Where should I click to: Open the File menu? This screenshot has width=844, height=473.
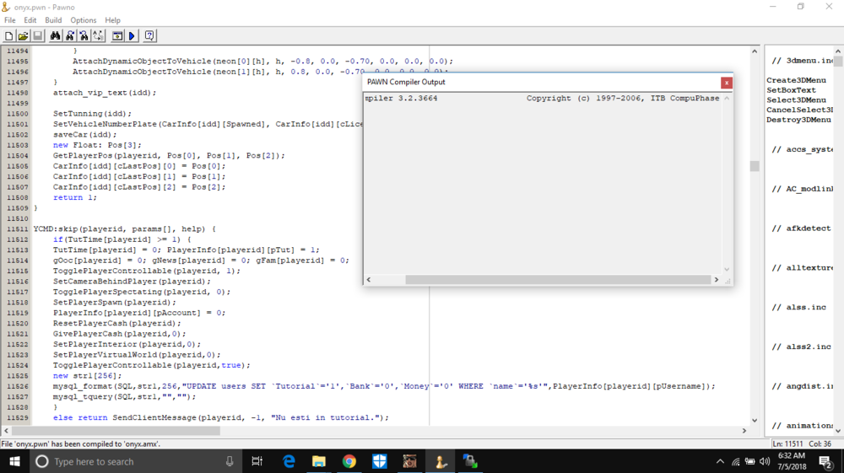(9, 20)
